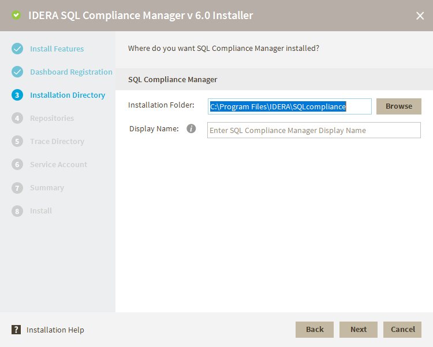Viewport: 433px width, 347px height.
Task: Cancel the installation
Action: 402,329
